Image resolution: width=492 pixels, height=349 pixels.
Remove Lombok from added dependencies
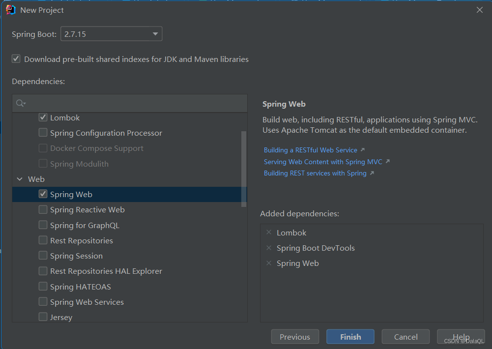point(268,233)
